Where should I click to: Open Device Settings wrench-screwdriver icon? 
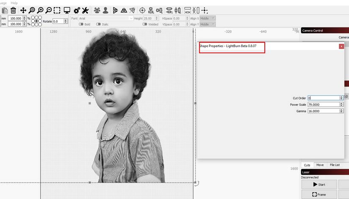pyautogui.click(x=85, y=11)
